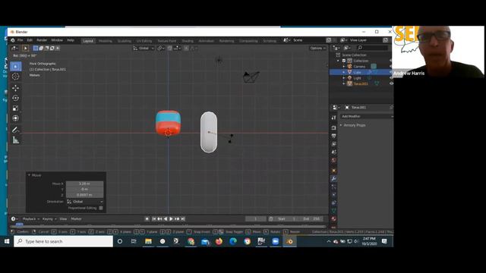Expand the Armory Props panel
486x273 pixels.
[355, 125]
